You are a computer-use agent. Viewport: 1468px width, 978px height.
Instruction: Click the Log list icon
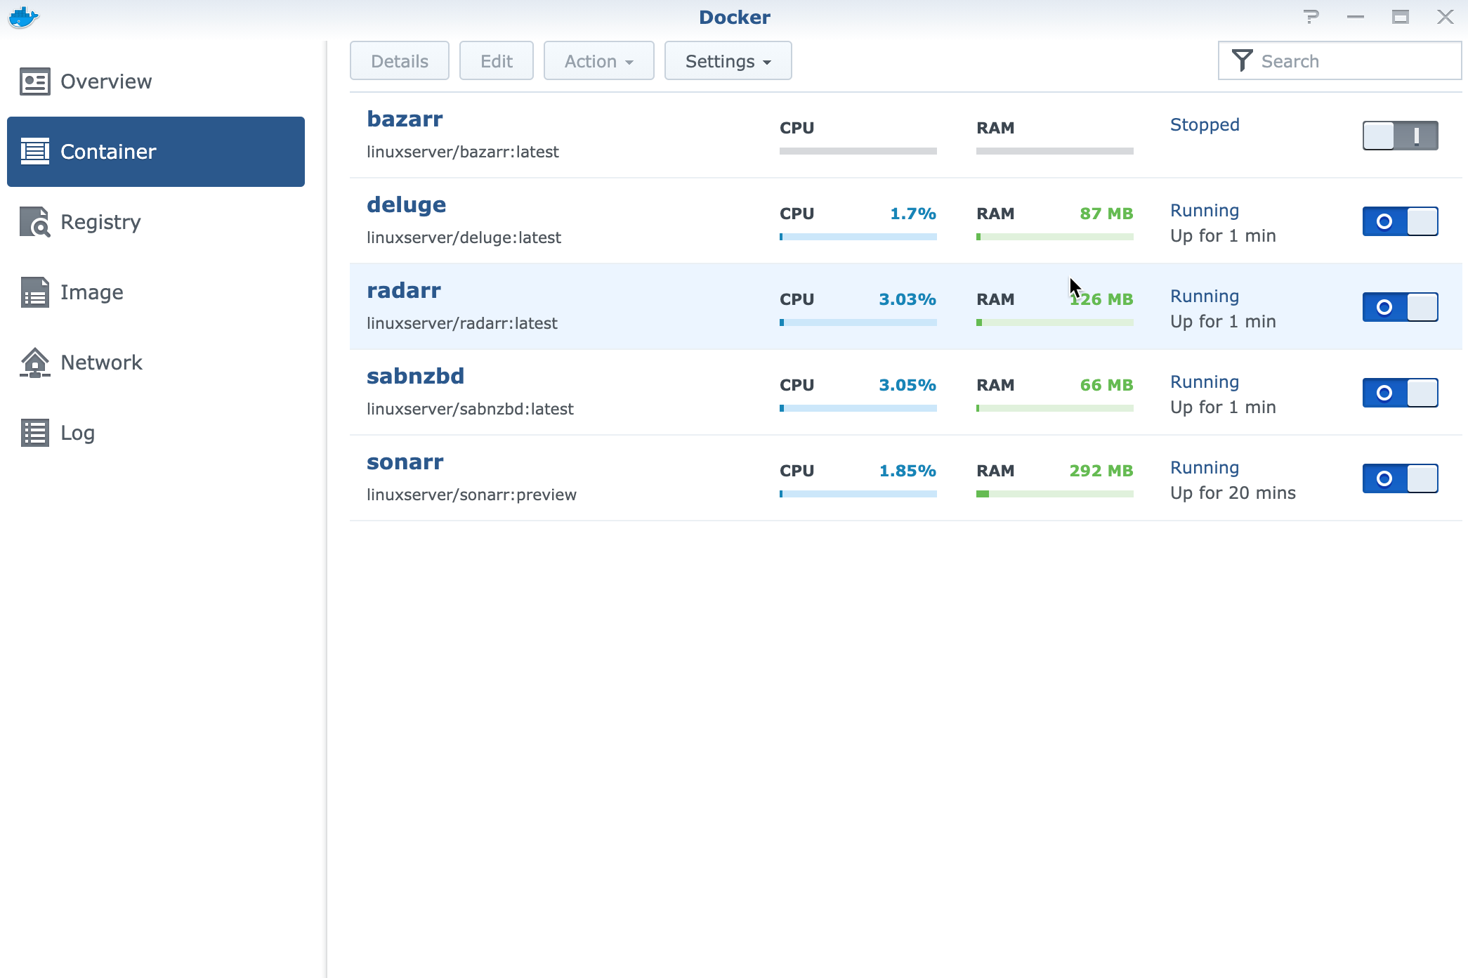coord(34,433)
